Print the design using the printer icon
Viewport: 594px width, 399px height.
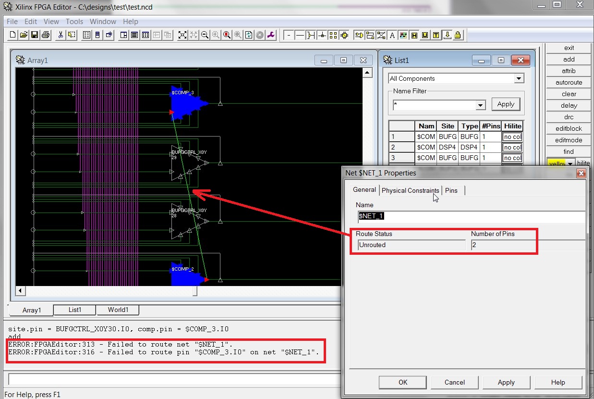pyautogui.click(x=45, y=35)
